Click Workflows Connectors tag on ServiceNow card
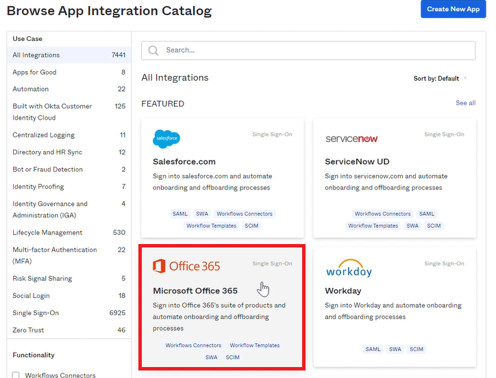This screenshot has width=496, height=378. (x=382, y=214)
